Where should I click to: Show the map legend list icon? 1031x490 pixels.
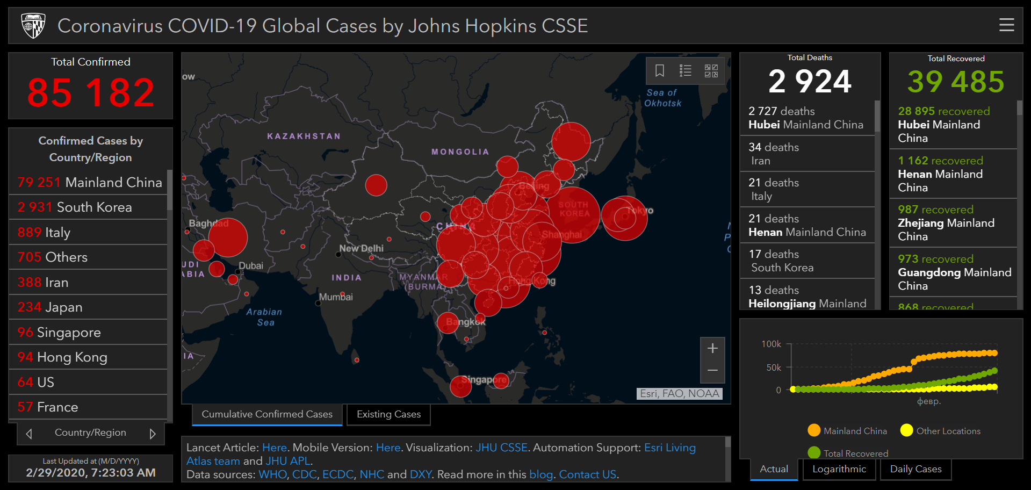click(x=686, y=70)
